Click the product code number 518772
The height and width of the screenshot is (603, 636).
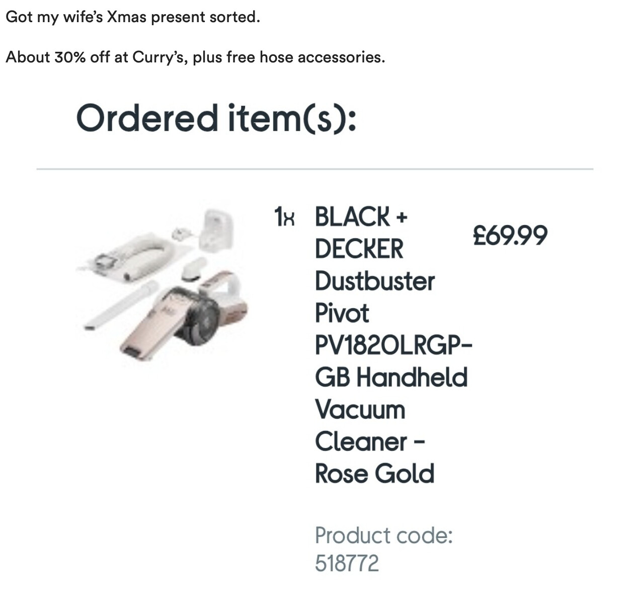point(347,563)
